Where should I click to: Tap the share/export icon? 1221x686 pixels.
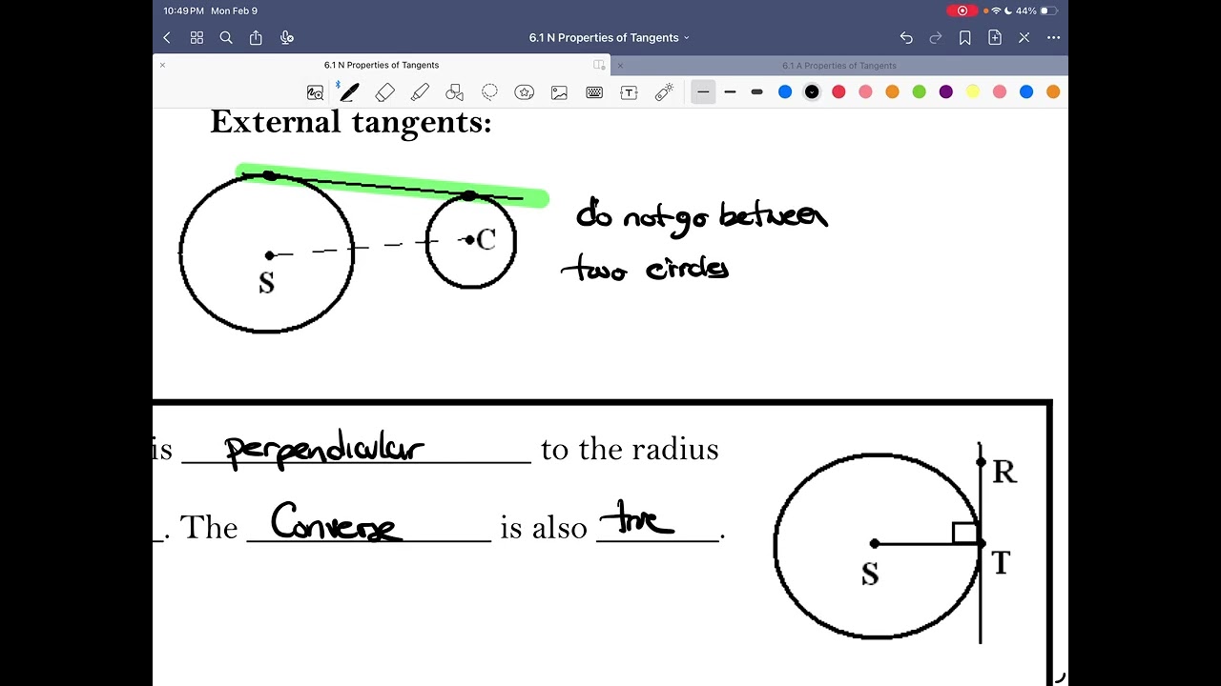pos(256,38)
